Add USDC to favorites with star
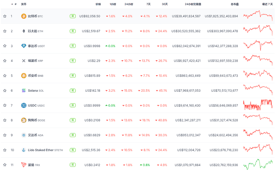276x172 pixels. 5,105
